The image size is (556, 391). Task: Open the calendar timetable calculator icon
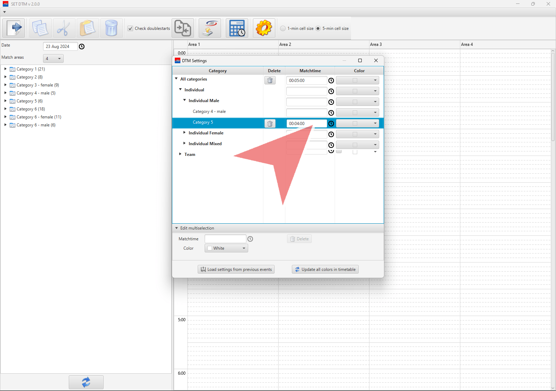click(237, 28)
